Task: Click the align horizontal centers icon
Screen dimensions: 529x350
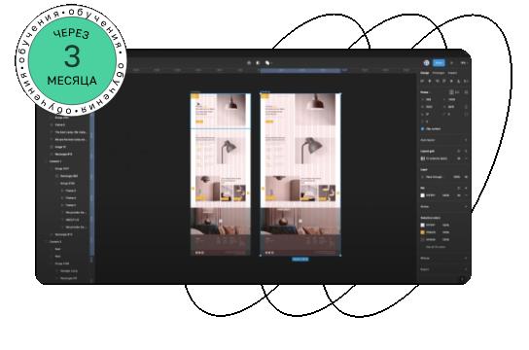Action: tap(430, 82)
